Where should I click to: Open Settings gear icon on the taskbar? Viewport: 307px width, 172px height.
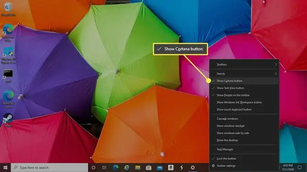pyautogui.click(x=193, y=167)
